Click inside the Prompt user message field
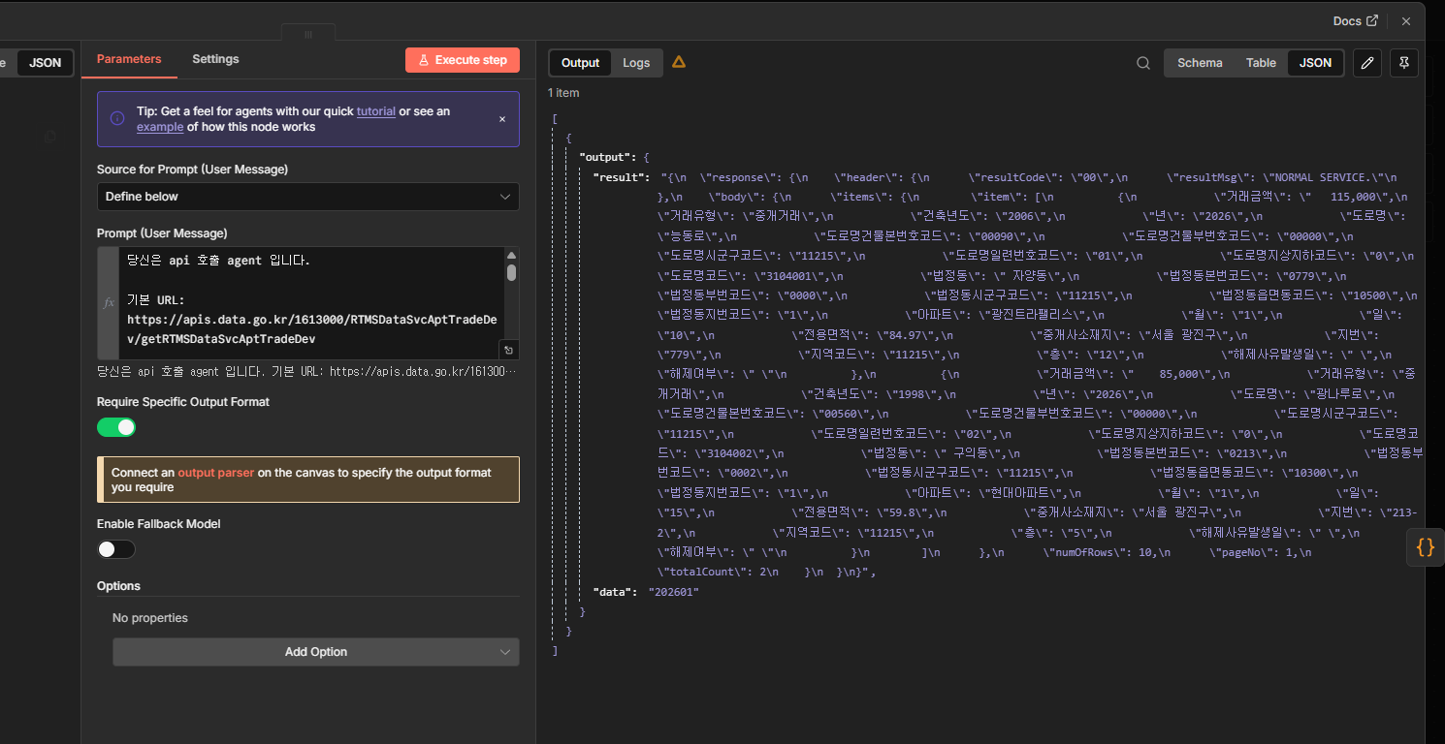This screenshot has width=1445, height=744. point(310,300)
